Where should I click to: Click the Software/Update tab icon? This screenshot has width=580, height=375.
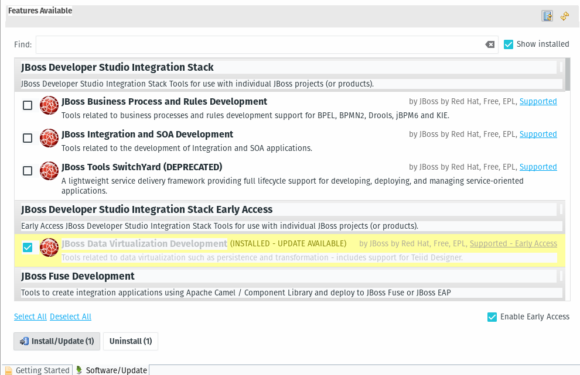(79, 370)
